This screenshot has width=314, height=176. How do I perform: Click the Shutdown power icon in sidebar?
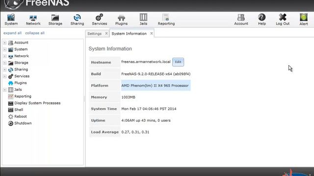tap(11, 123)
